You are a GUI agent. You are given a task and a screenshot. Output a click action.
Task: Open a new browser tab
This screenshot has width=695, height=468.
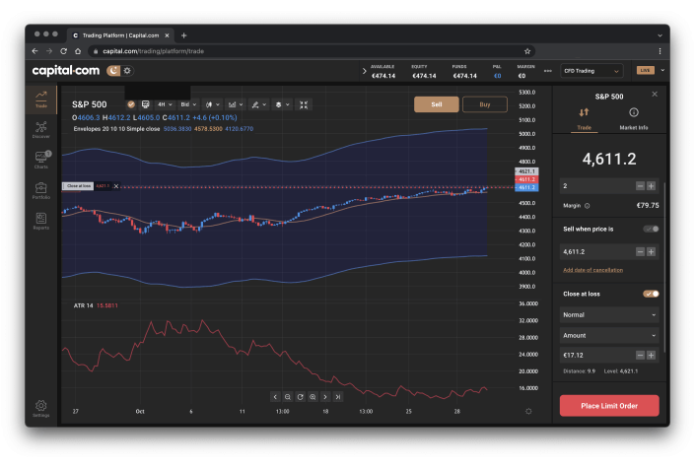pyautogui.click(x=183, y=35)
